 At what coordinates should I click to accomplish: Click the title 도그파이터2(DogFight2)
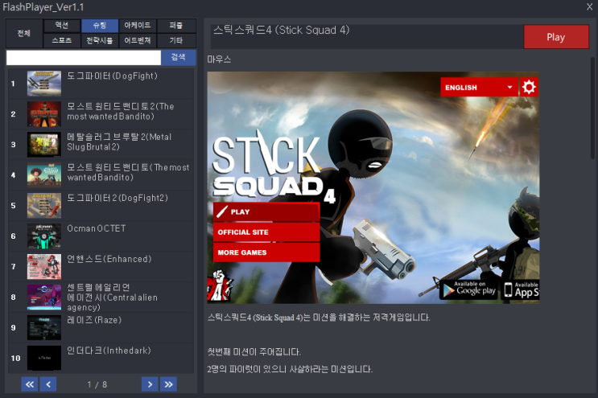pos(118,198)
